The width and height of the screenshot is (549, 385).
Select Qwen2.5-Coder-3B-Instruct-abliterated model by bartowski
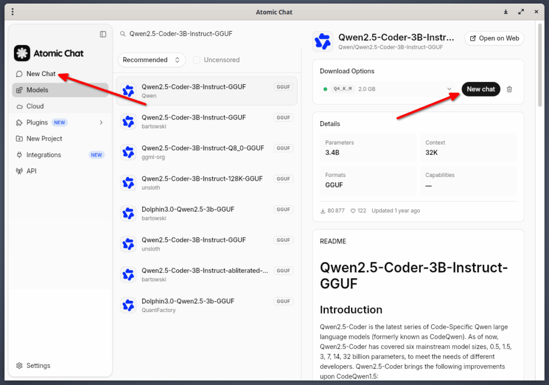point(206,275)
